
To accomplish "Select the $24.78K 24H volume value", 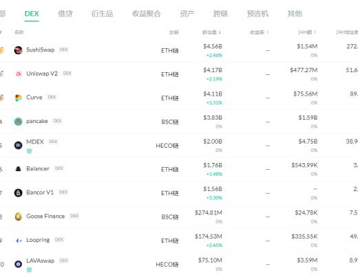I will pyautogui.click(x=306, y=213).
